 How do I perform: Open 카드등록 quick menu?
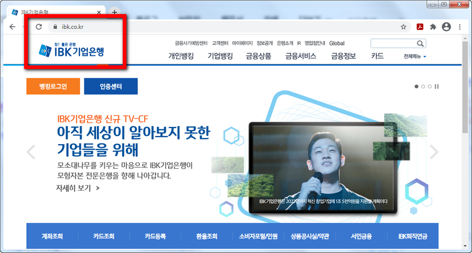[155, 236]
